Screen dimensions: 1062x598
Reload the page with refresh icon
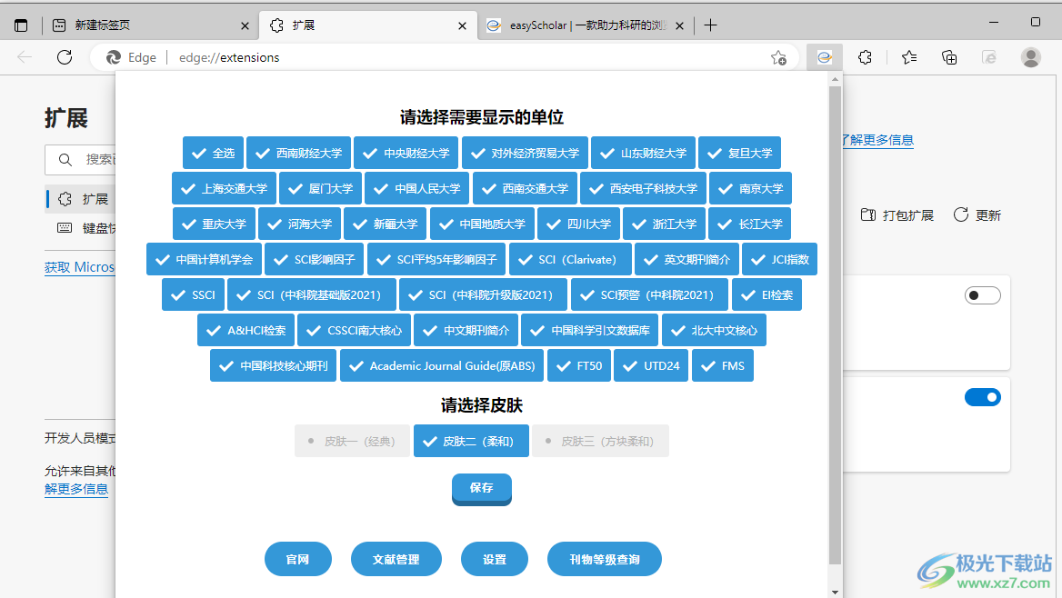[65, 57]
